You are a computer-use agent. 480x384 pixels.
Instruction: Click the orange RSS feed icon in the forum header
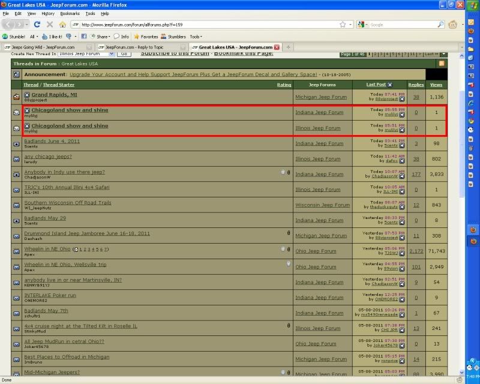point(442,64)
